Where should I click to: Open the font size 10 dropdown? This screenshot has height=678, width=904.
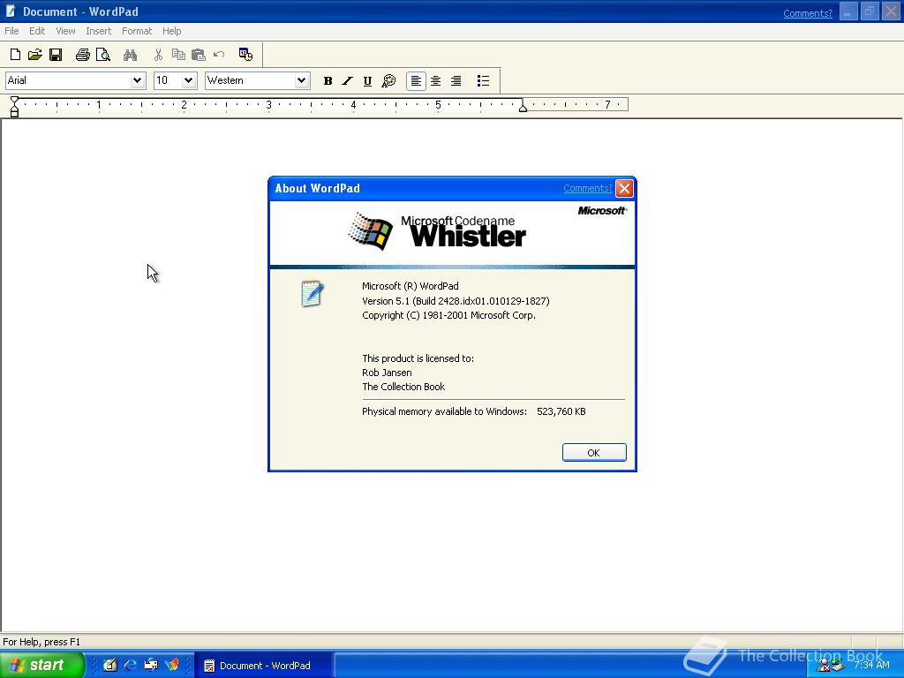pyautogui.click(x=189, y=80)
